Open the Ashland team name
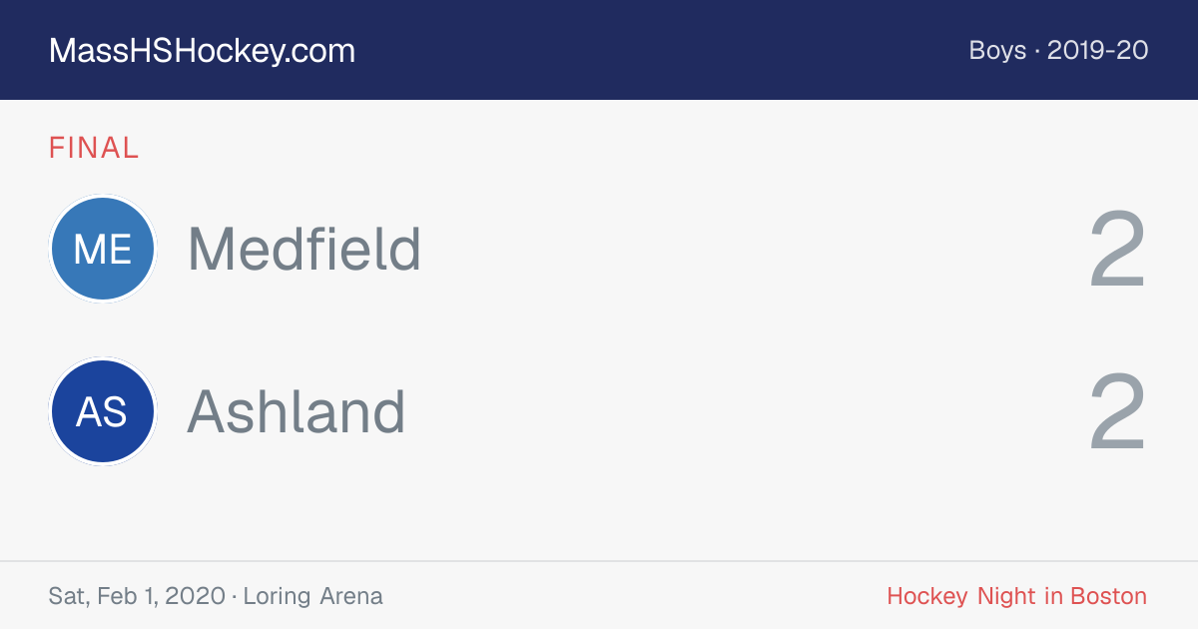The image size is (1198, 629). (x=297, y=411)
